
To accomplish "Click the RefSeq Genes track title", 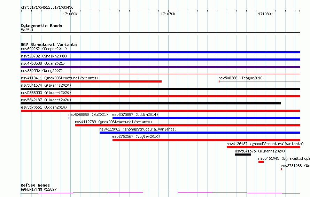I will coord(35,186).
